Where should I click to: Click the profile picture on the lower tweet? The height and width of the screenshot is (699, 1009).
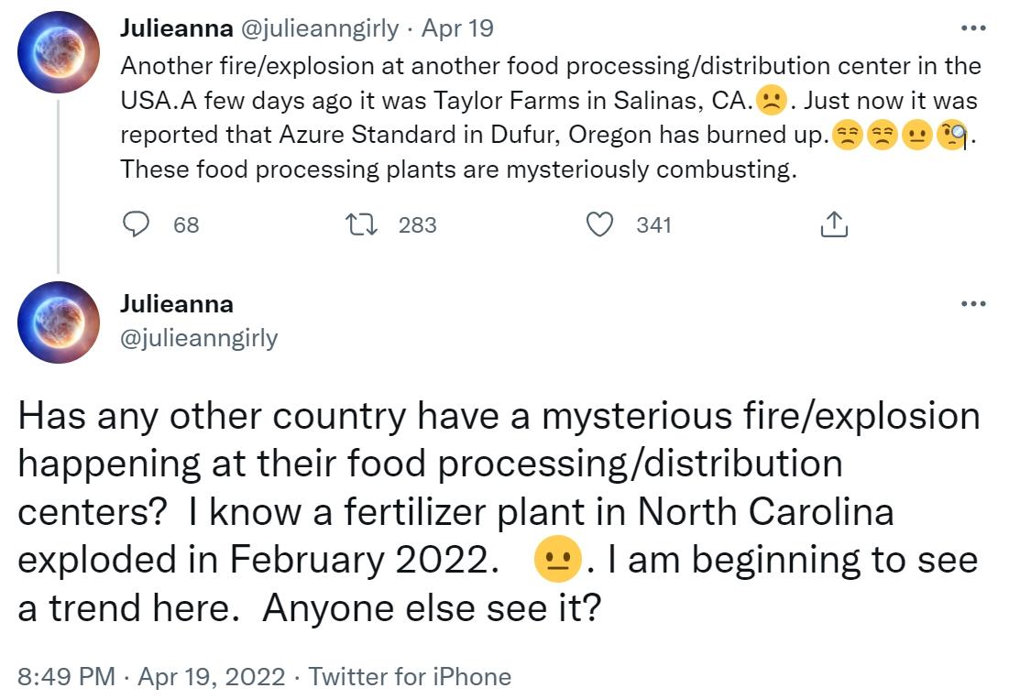(x=59, y=322)
